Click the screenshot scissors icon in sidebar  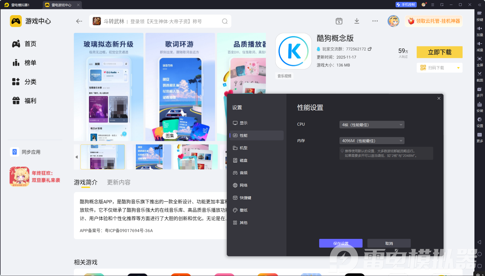tap(480, 74)
